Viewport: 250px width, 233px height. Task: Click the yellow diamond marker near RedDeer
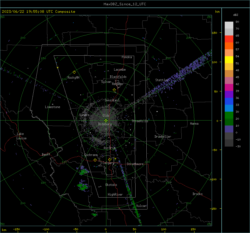pyautogui.click(x=114, y=90)
